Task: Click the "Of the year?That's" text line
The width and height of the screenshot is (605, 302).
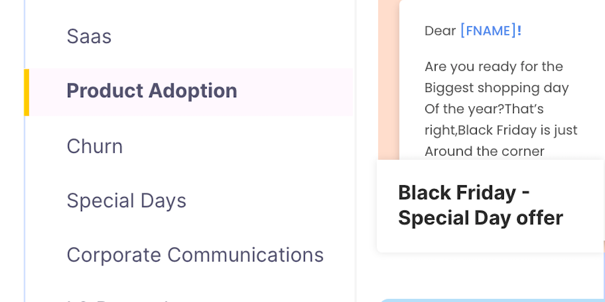Action: (x=484, y=109)
